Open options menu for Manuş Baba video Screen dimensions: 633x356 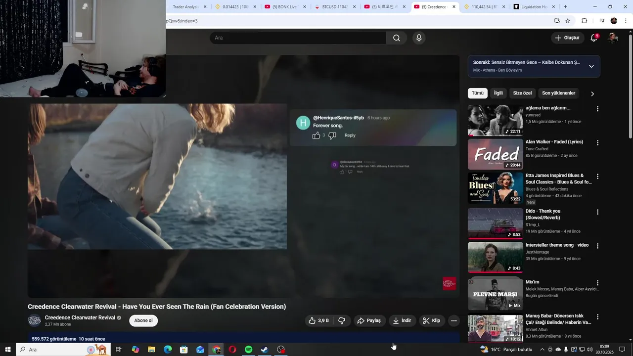(x=597, y=317)
